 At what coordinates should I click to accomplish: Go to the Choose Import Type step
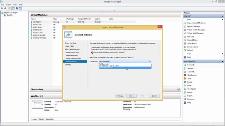pyautogui.click(x=72, y=52)
